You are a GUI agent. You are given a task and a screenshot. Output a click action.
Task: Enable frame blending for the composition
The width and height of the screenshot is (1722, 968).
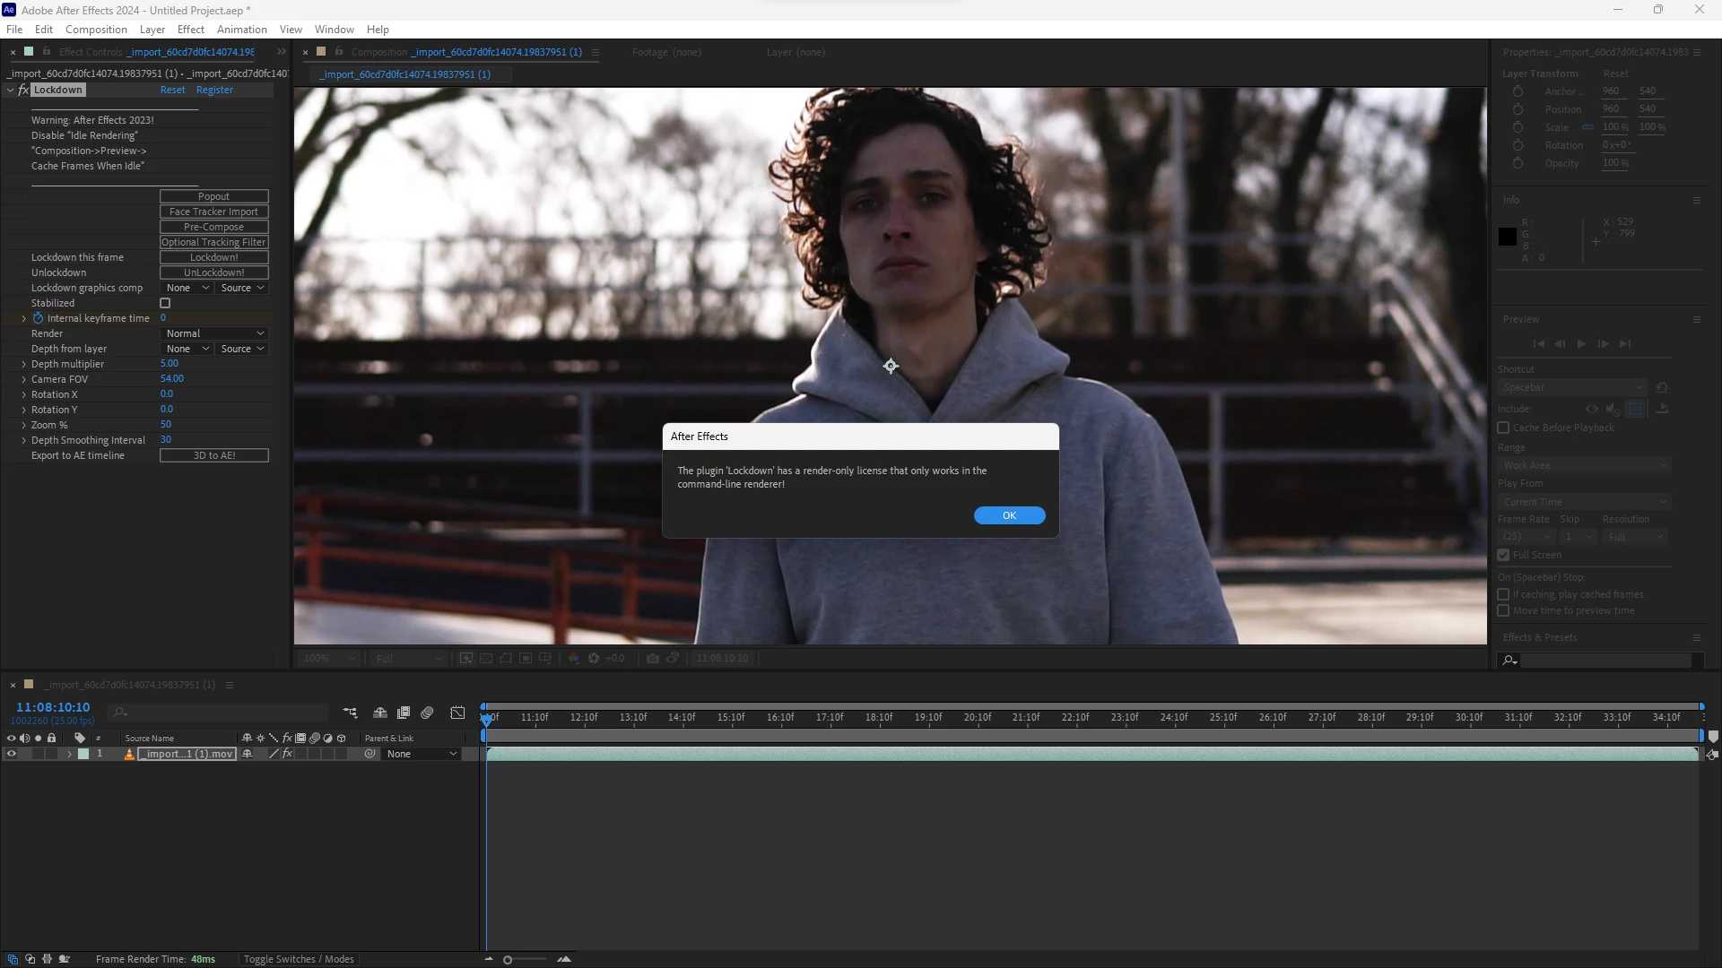[x=404, y=713]
